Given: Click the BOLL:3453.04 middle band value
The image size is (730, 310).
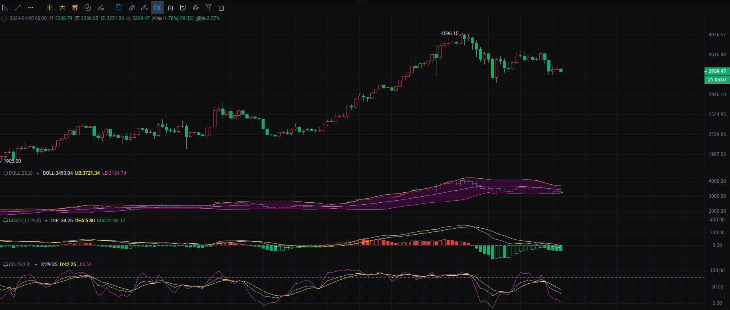Looking at the screenshot, I should pos(58,173).
